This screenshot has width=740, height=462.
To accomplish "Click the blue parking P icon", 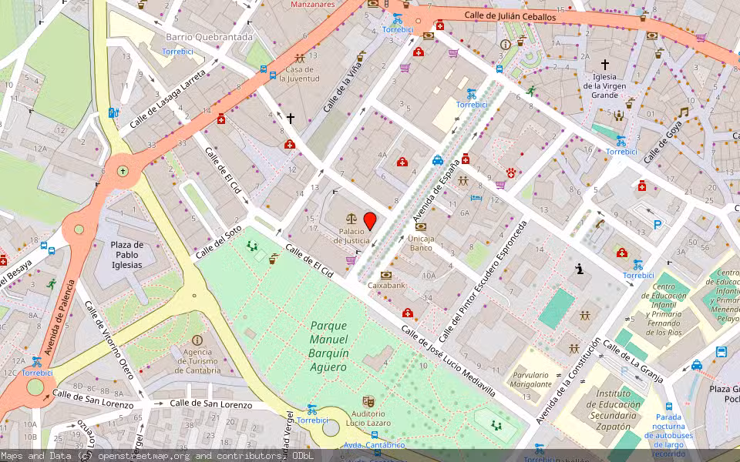I will (x=658, y=225).
